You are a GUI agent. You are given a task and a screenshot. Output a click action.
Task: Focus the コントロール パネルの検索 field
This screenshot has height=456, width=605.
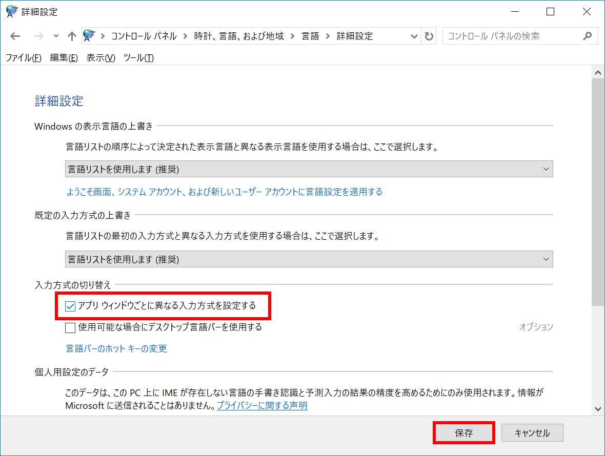(513, 36)
